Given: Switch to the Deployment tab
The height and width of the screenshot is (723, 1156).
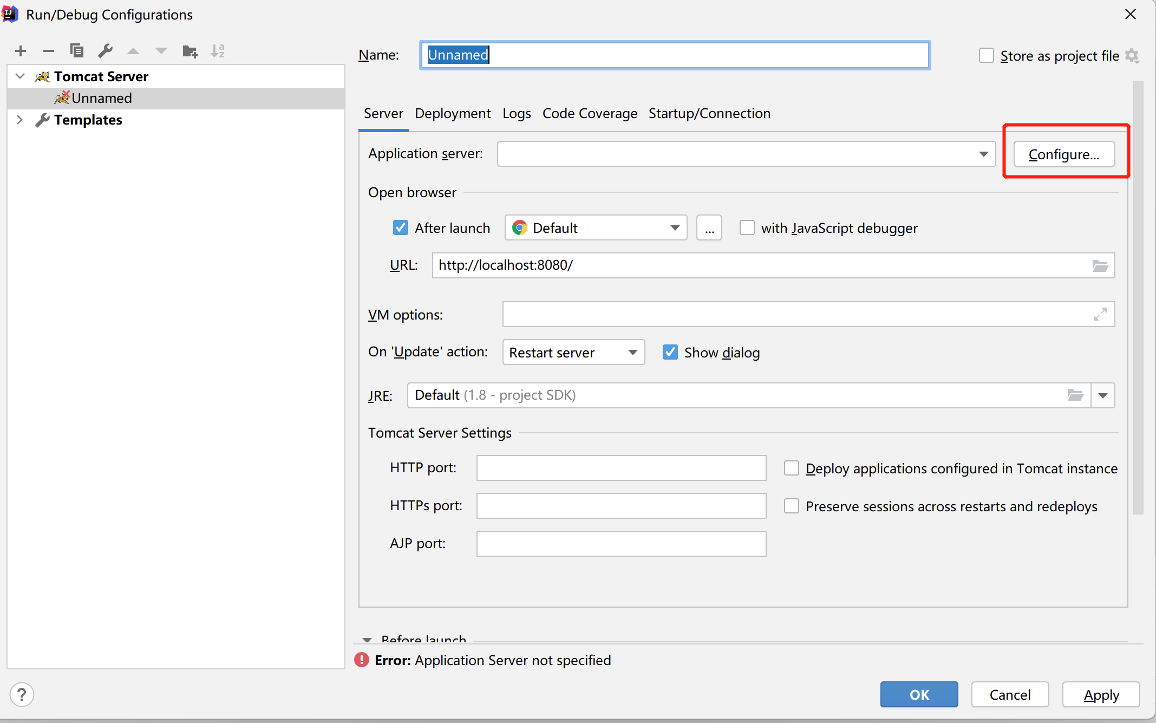Looking at the screenshot, I should 453,113.
